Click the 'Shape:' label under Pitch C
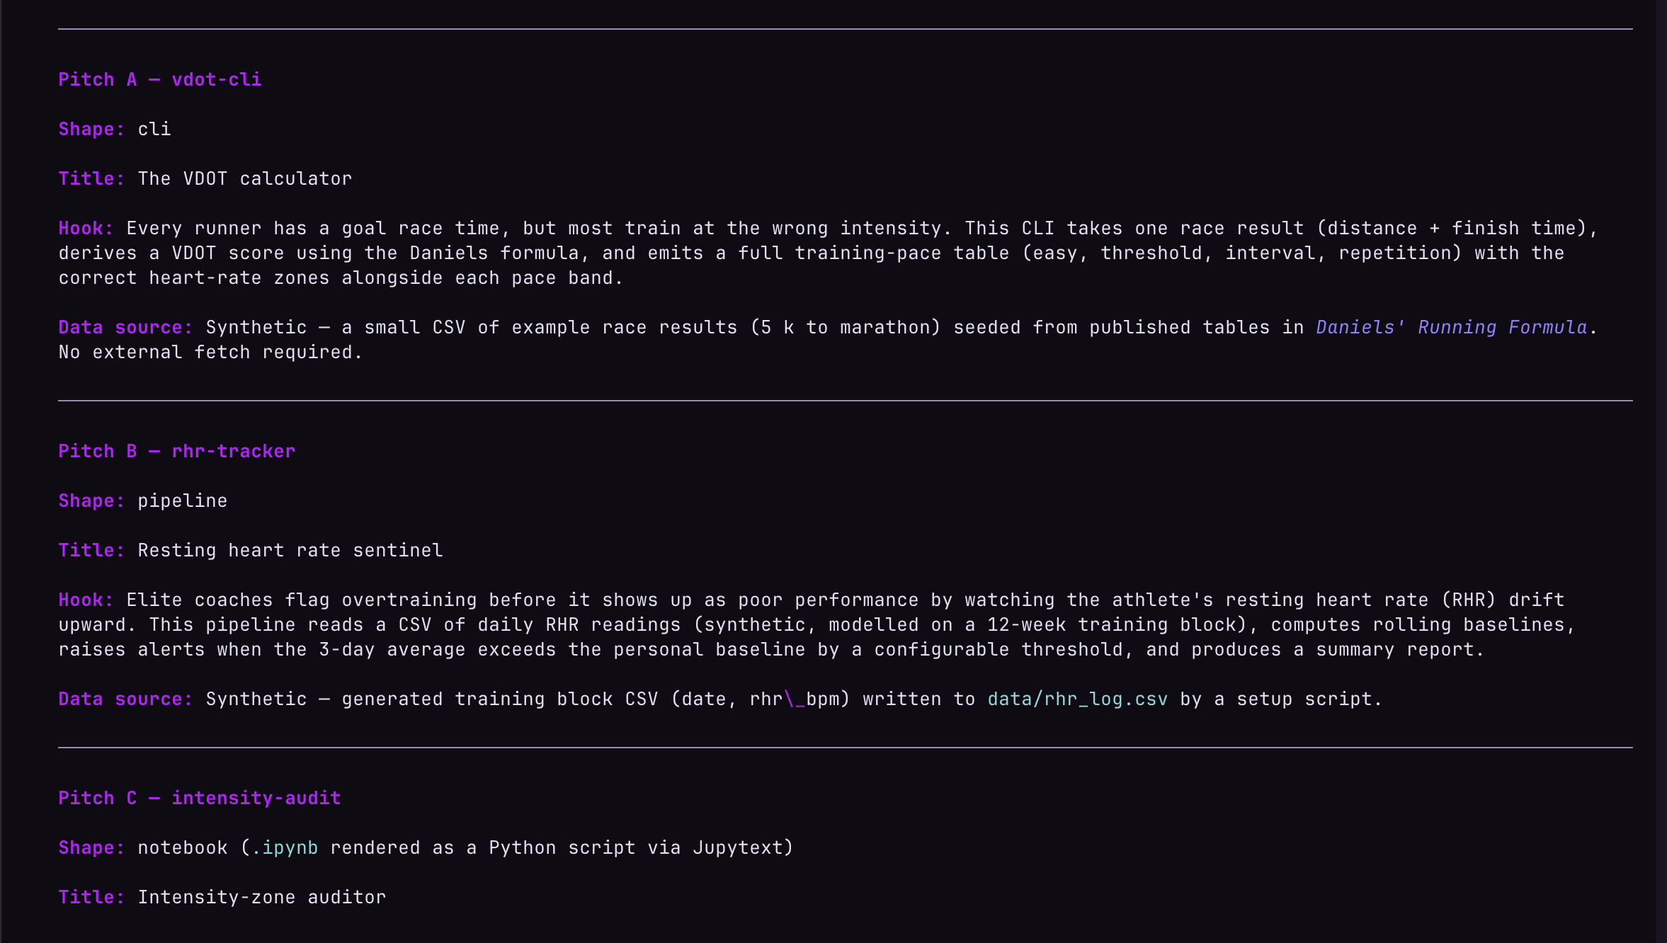1667x943 pixels. 91,847
